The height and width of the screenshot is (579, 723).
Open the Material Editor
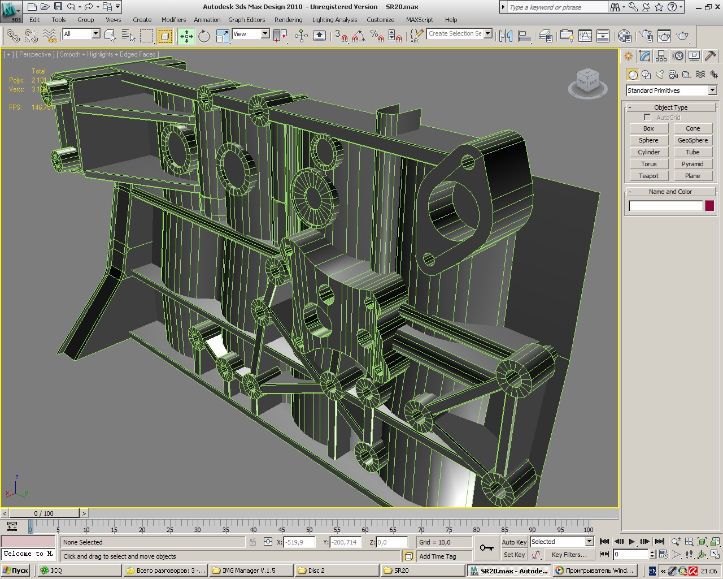point(624,36)
